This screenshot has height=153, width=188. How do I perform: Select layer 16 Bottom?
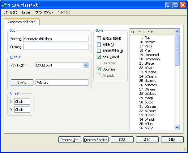pyautogui.click(x=152, y=42)
